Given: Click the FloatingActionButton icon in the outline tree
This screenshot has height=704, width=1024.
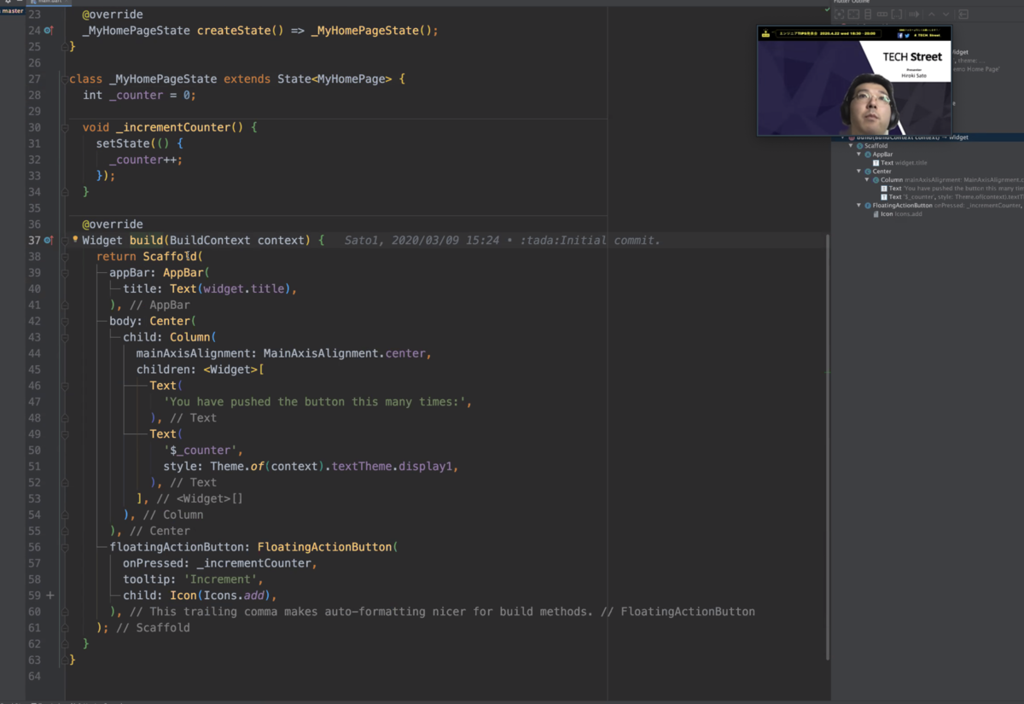Looking at the screenshot, I should [x=868, y=206].
